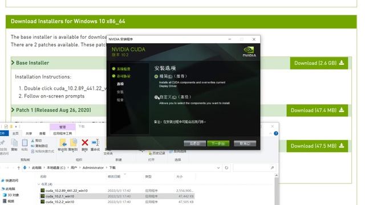Sort by 大小 (Size) column header
This screenshot has width=365, height=205.
[x=180, y=177]
